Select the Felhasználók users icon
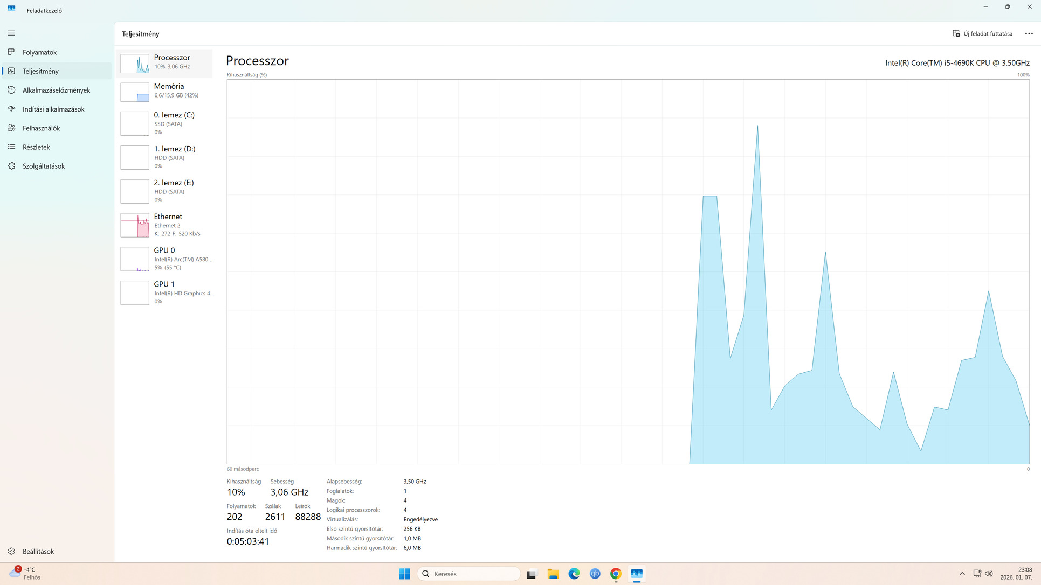This screenshot has width=1041, height=585. (11, 128)
